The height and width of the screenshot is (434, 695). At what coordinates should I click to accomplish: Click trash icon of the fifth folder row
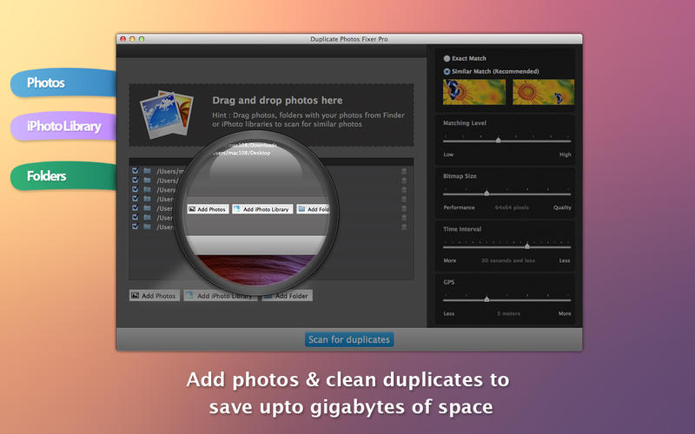(404, 208)
